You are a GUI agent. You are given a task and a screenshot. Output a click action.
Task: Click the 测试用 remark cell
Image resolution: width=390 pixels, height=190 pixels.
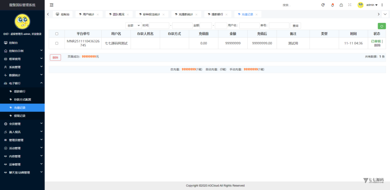[x=293, y=43]
